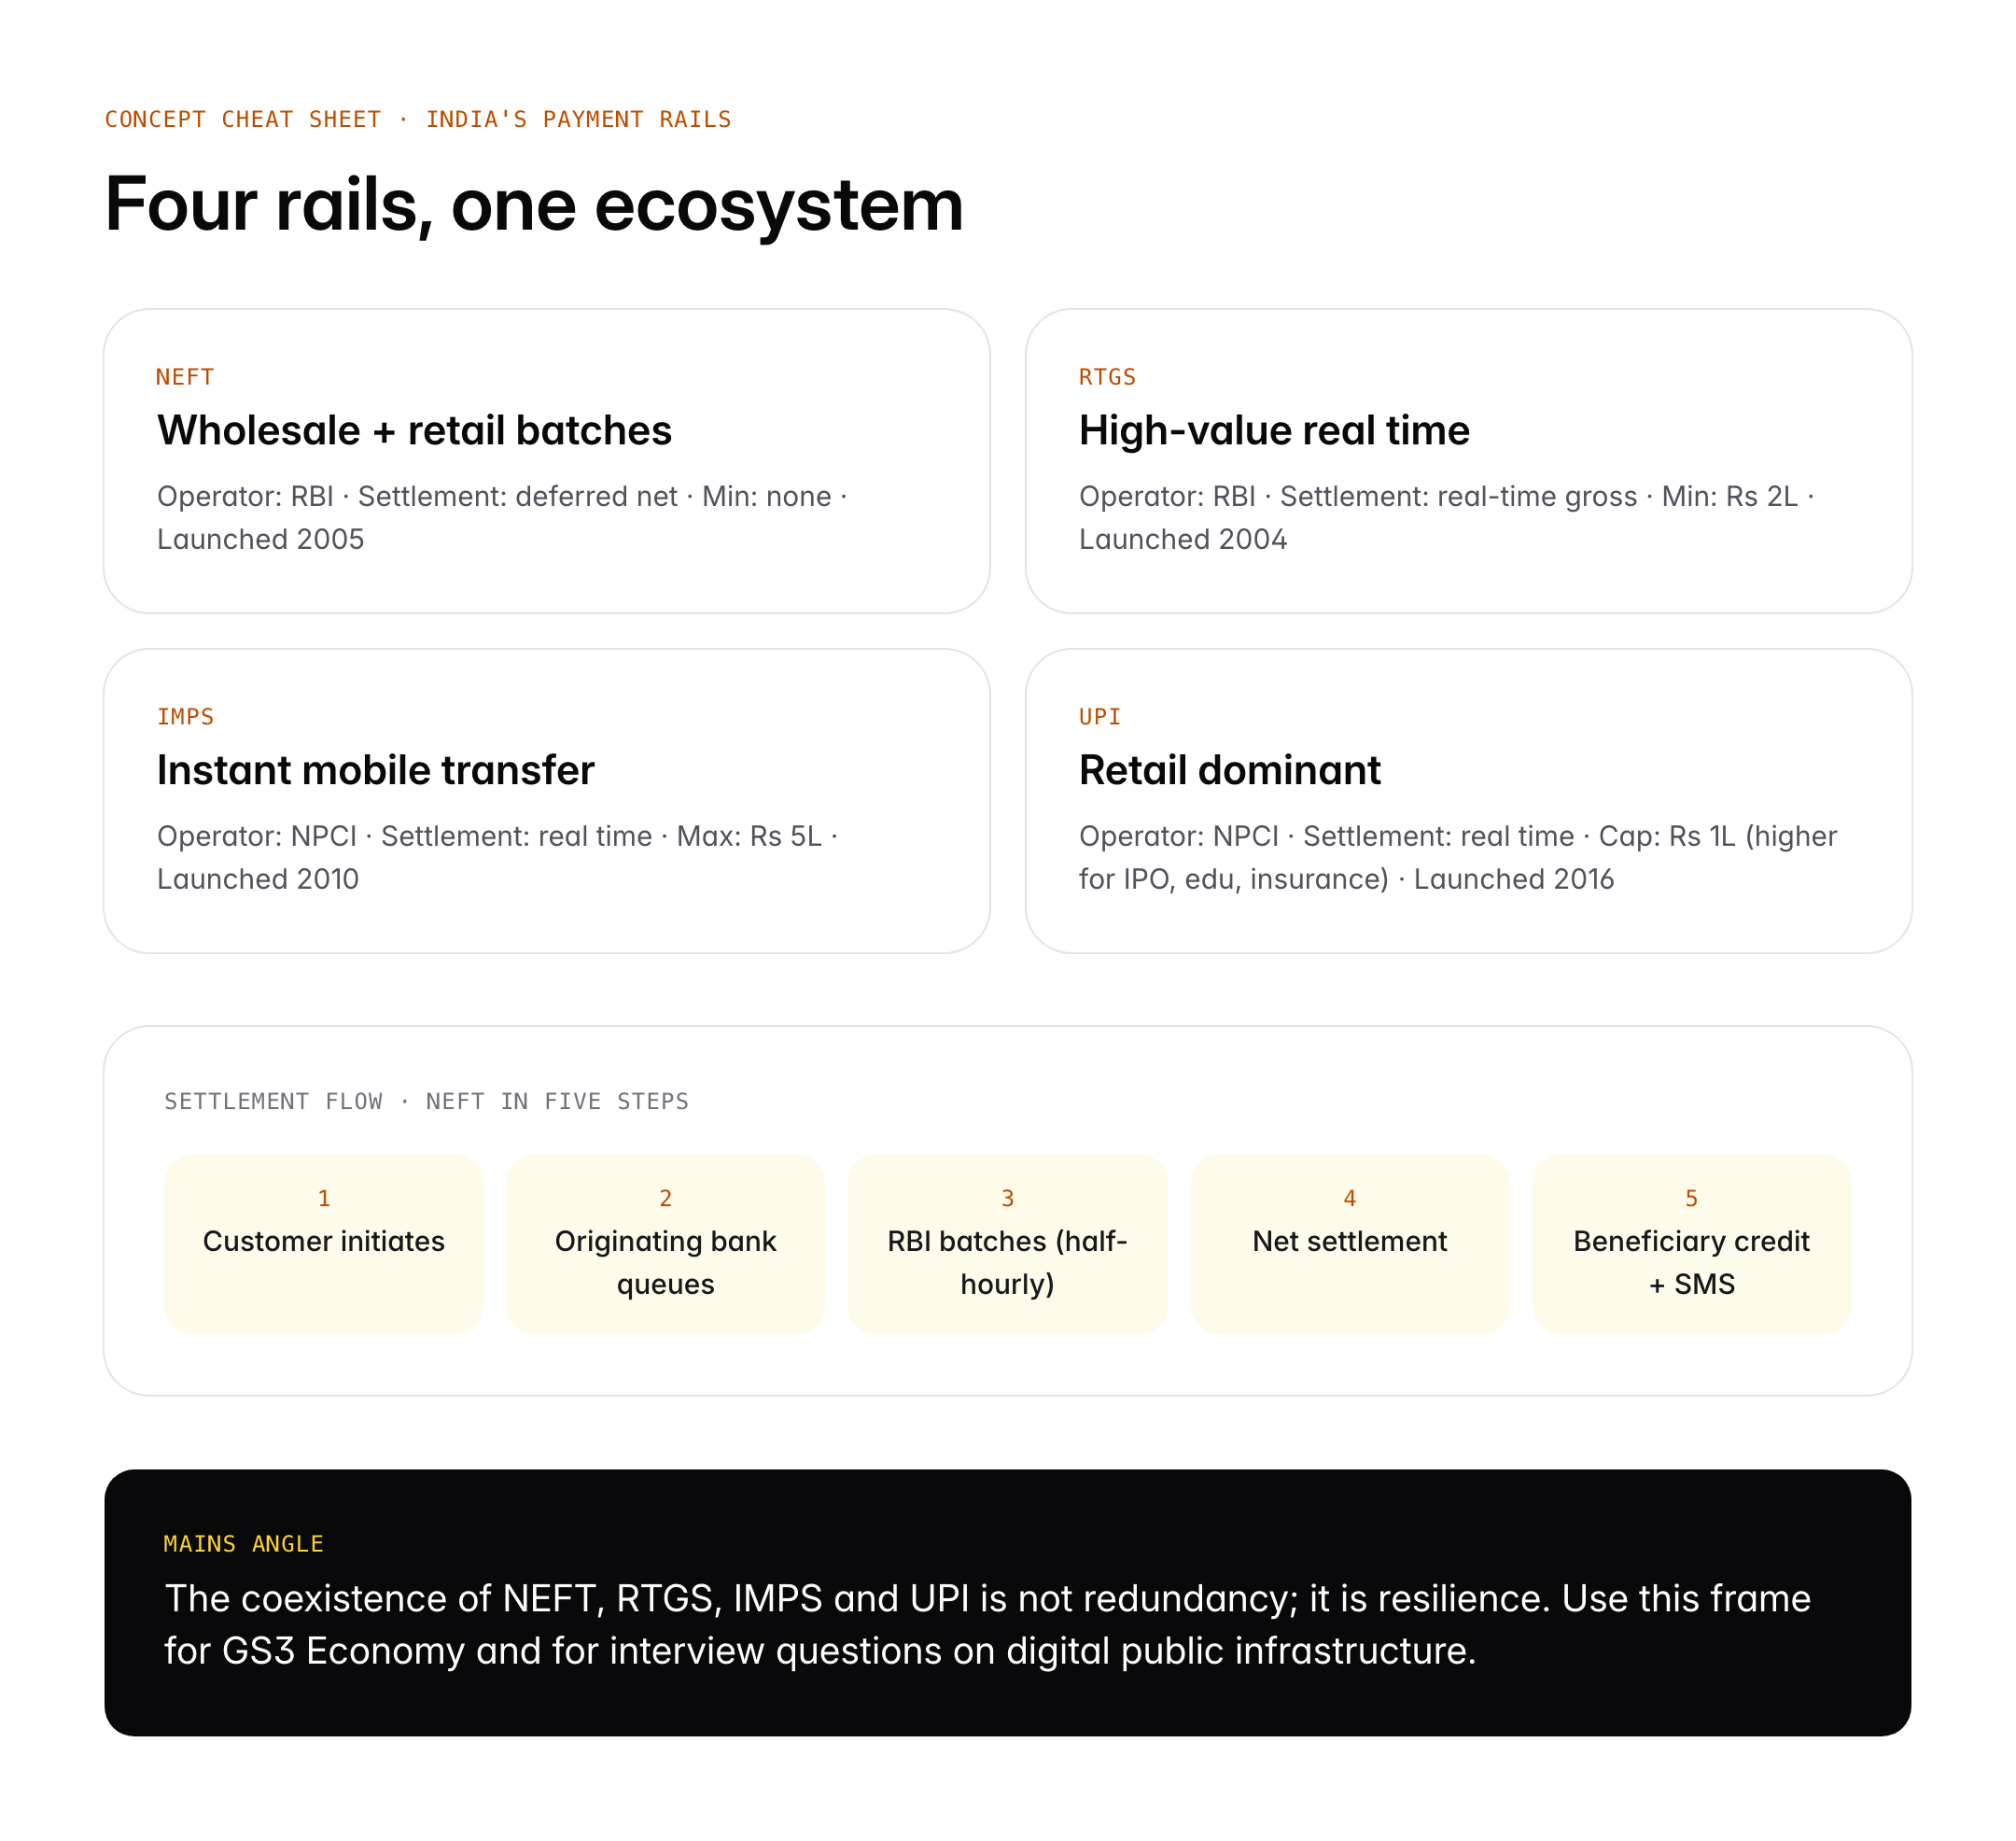Click the "Settlement Flow · NEFT in five steps" label

(426, 1101)
